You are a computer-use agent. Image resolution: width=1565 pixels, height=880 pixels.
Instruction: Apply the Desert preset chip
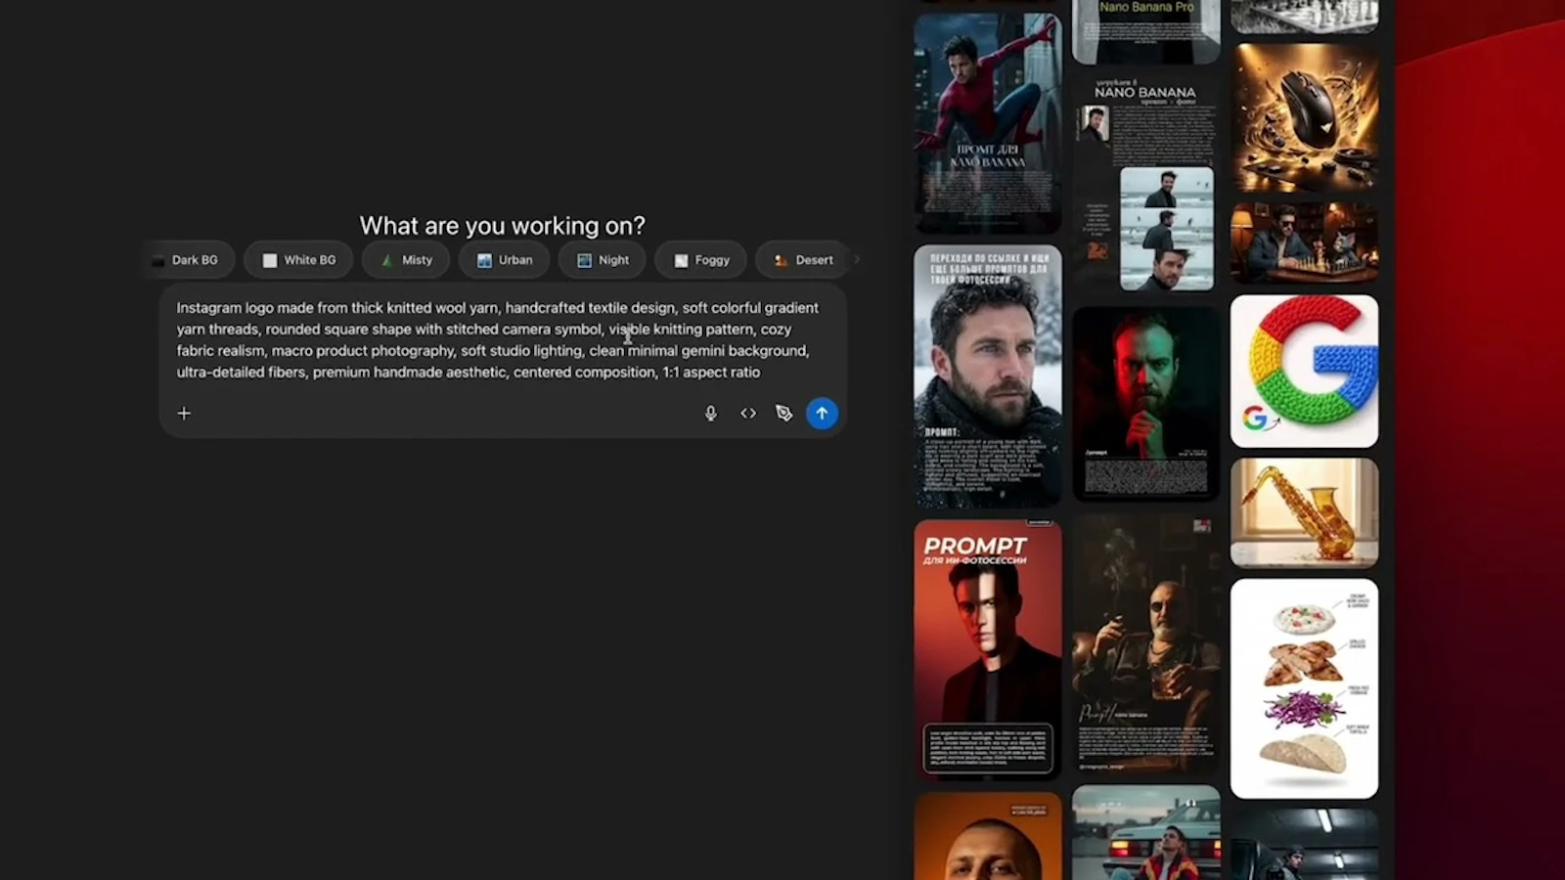tap(803, 260)
